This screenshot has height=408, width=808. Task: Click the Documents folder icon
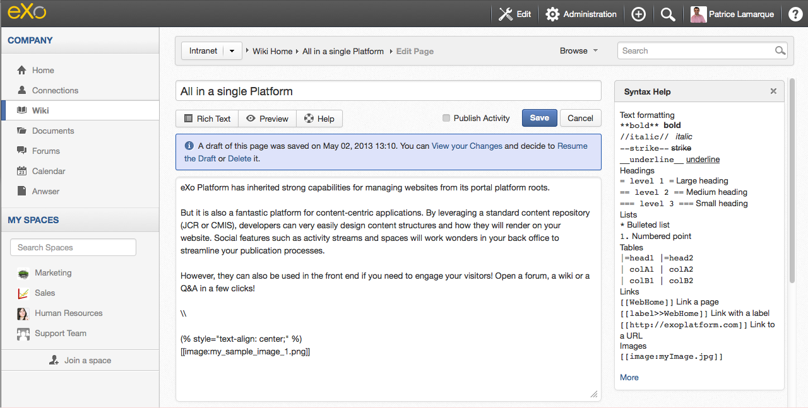22,131
